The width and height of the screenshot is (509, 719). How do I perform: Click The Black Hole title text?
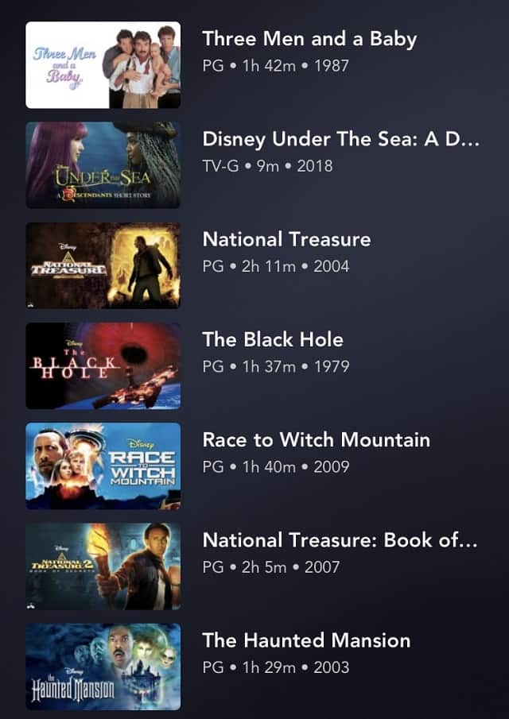pyautogui.click(x=273, y=340)
